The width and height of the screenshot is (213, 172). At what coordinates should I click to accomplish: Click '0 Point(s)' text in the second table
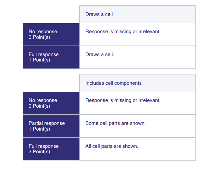pyautogui.click(x=39, y=106)
